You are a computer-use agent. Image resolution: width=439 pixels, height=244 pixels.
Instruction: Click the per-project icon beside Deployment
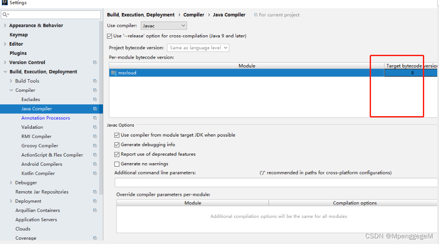pyautogui.click(x=95, y=201)
